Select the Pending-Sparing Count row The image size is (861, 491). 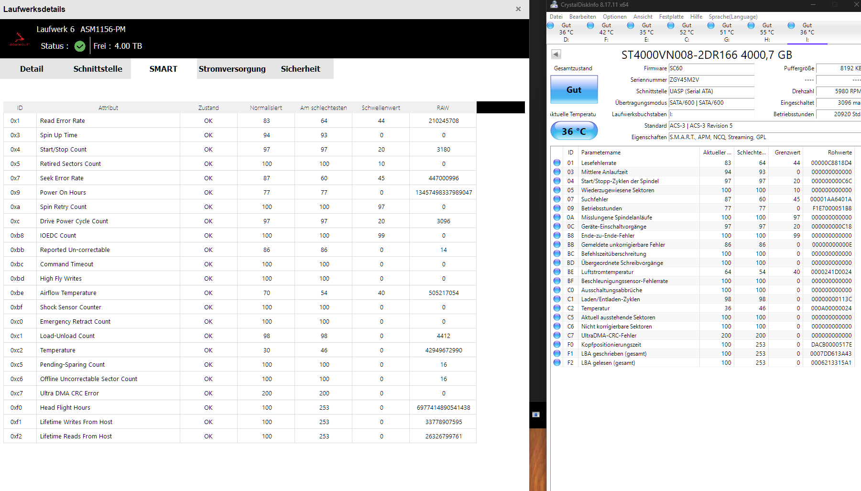tap(240, 365)
